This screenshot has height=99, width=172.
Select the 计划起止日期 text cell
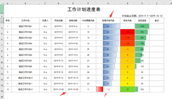click(142, 16)
